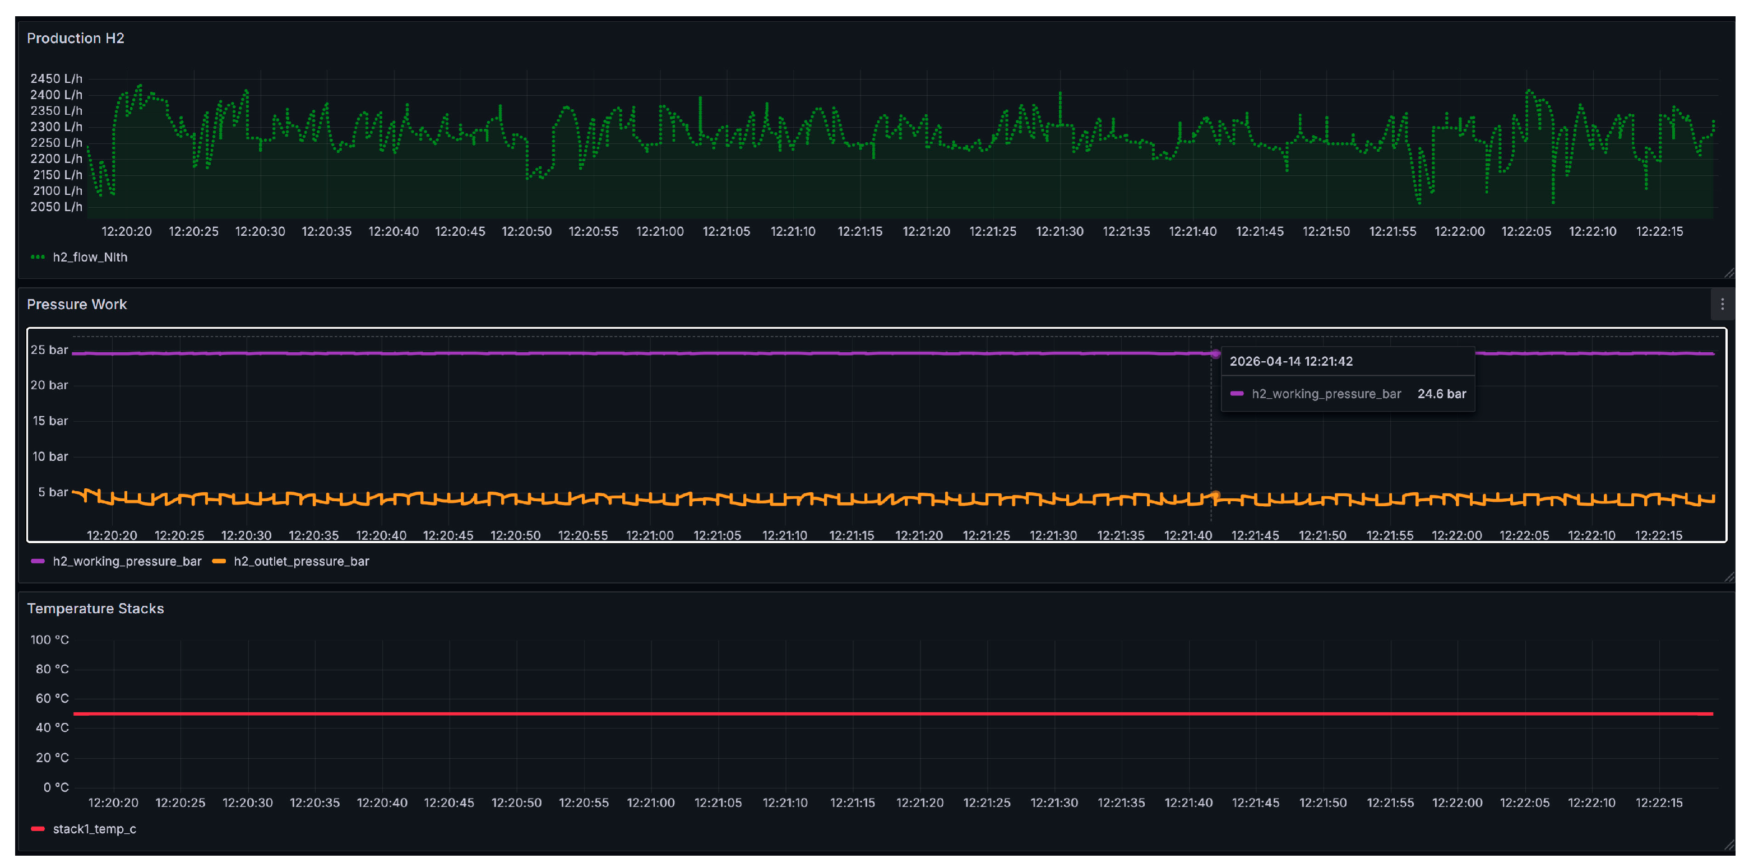
Task: Click the 15 bar axis label
Action: [x=50, y=421]
